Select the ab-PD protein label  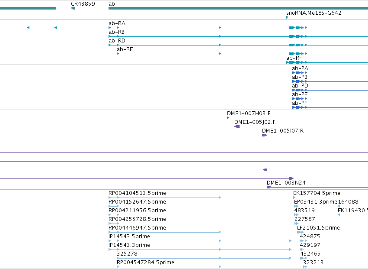(300, 86)
